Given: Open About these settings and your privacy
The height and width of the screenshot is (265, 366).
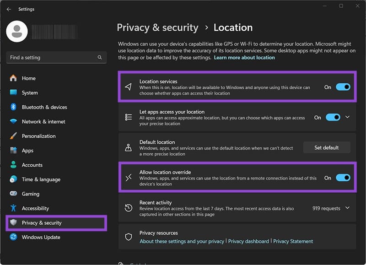Looking at the screenshot, I should (182, 241).
